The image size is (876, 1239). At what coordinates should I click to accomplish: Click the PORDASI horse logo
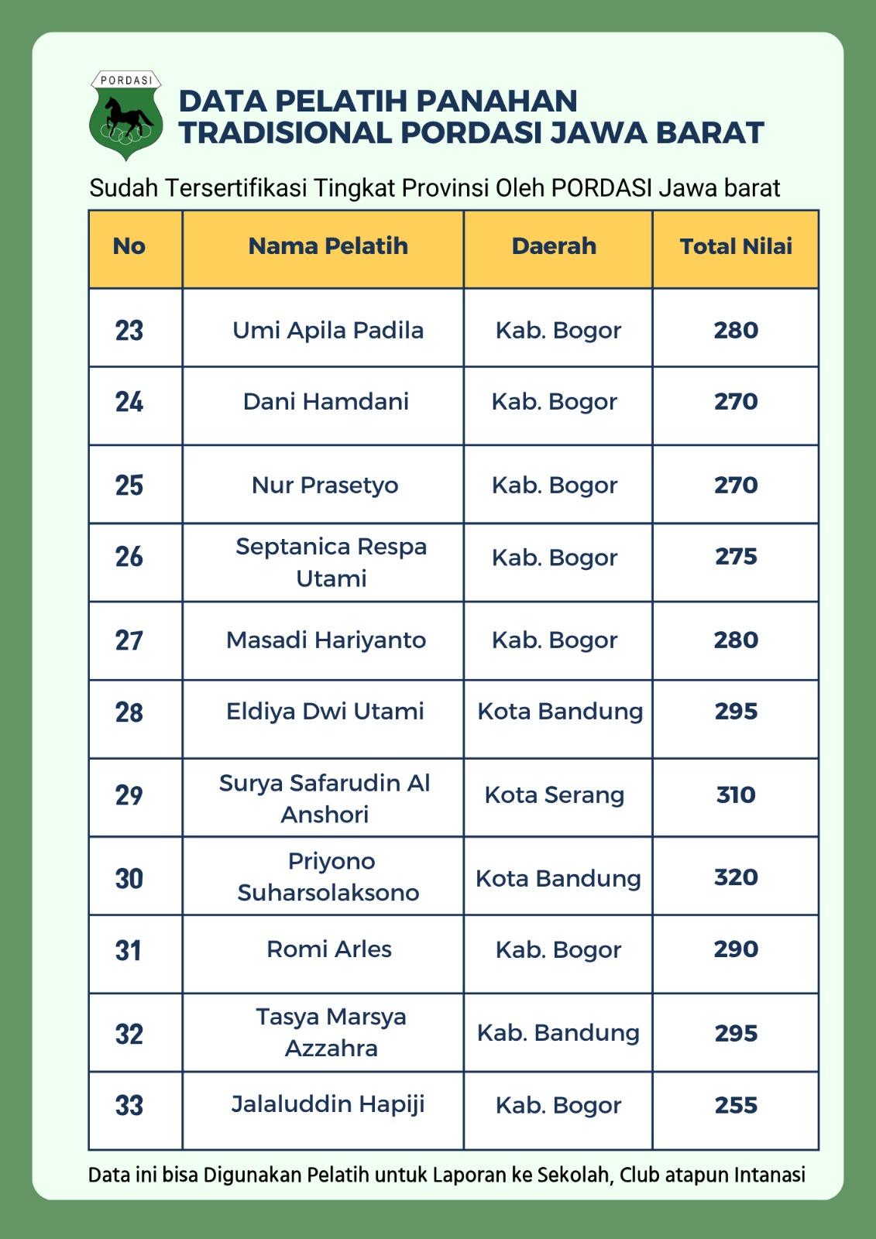tap(126, 115)
